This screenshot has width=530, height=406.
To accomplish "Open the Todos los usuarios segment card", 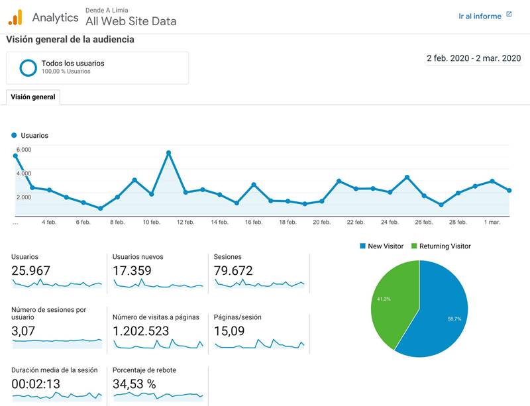I will (x=97, y=68).
